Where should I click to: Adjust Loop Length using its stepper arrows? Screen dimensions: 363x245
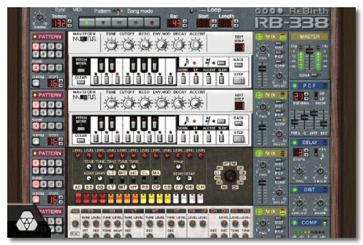click(x=236, y=24)
